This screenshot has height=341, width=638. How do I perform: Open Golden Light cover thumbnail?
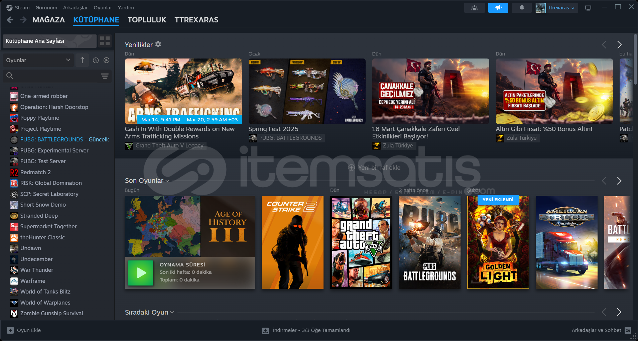(498, 242)
